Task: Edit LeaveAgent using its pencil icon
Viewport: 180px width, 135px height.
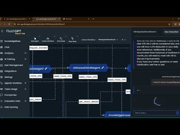Action: [46, 69]
